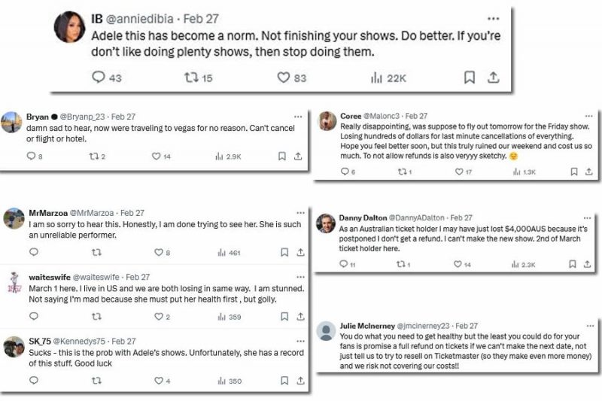
Task: Click Julie McInerney's display name
Action: (366, 325)
